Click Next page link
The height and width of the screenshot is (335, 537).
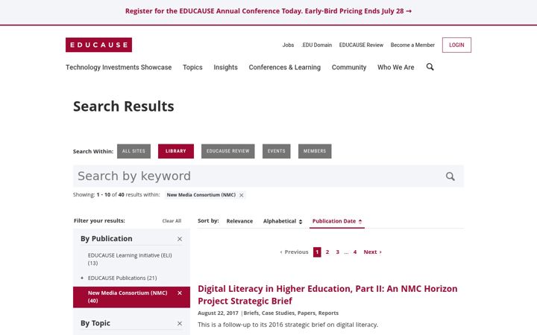click(373, 252)
